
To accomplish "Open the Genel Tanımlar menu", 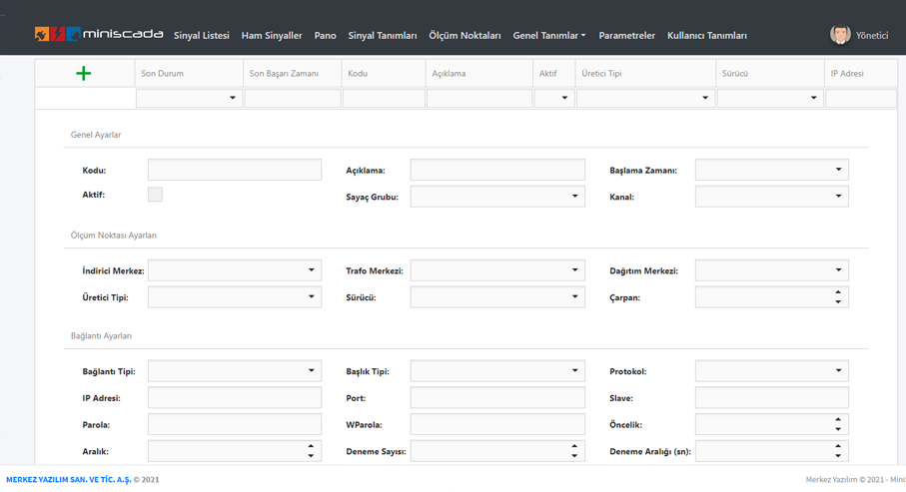I will point(548,36).
